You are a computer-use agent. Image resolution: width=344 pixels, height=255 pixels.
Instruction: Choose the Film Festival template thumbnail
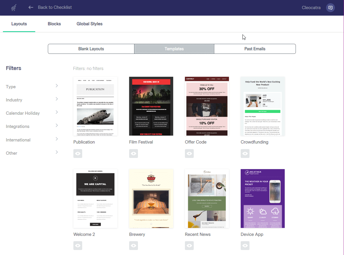[x=151, y=106]
